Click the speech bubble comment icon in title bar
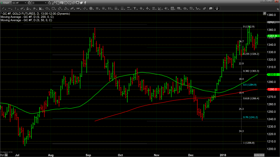 77,3
